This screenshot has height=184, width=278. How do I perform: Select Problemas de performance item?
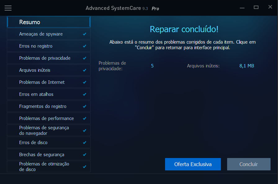(x=49, y=118)
